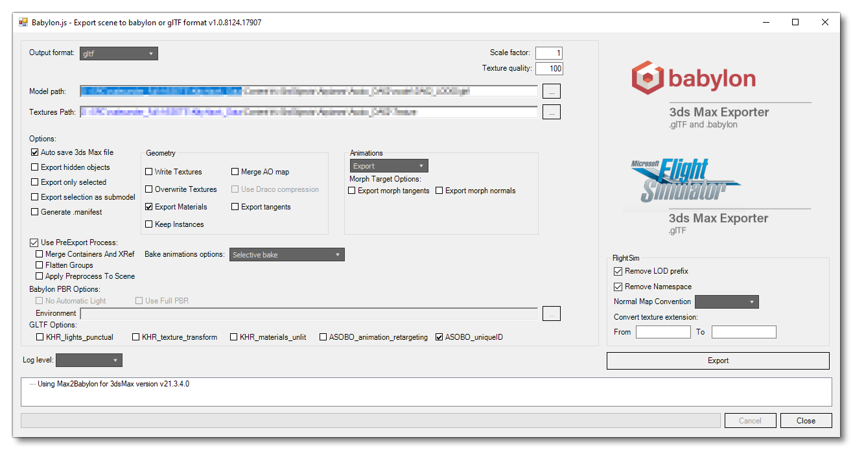The width and height of the screenshot is (853, 450).
Task: Click the babylon logo image
Action: click(694, 78)
